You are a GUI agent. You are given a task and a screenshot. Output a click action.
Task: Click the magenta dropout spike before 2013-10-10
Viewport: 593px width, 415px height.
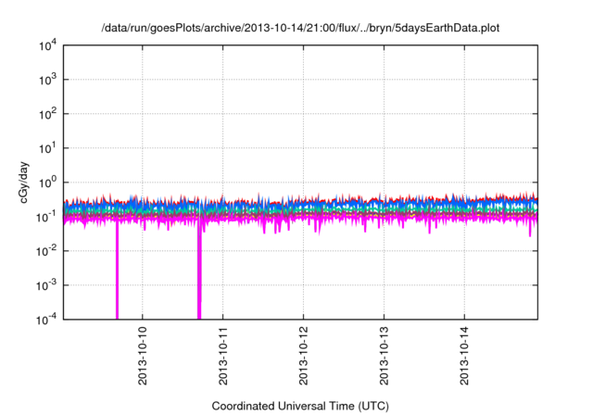pyautogui.click(x=117, y=270)
